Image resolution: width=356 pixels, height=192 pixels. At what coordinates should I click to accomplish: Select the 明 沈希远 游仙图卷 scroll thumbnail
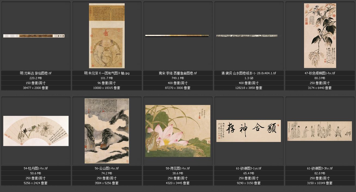point(34,36)
